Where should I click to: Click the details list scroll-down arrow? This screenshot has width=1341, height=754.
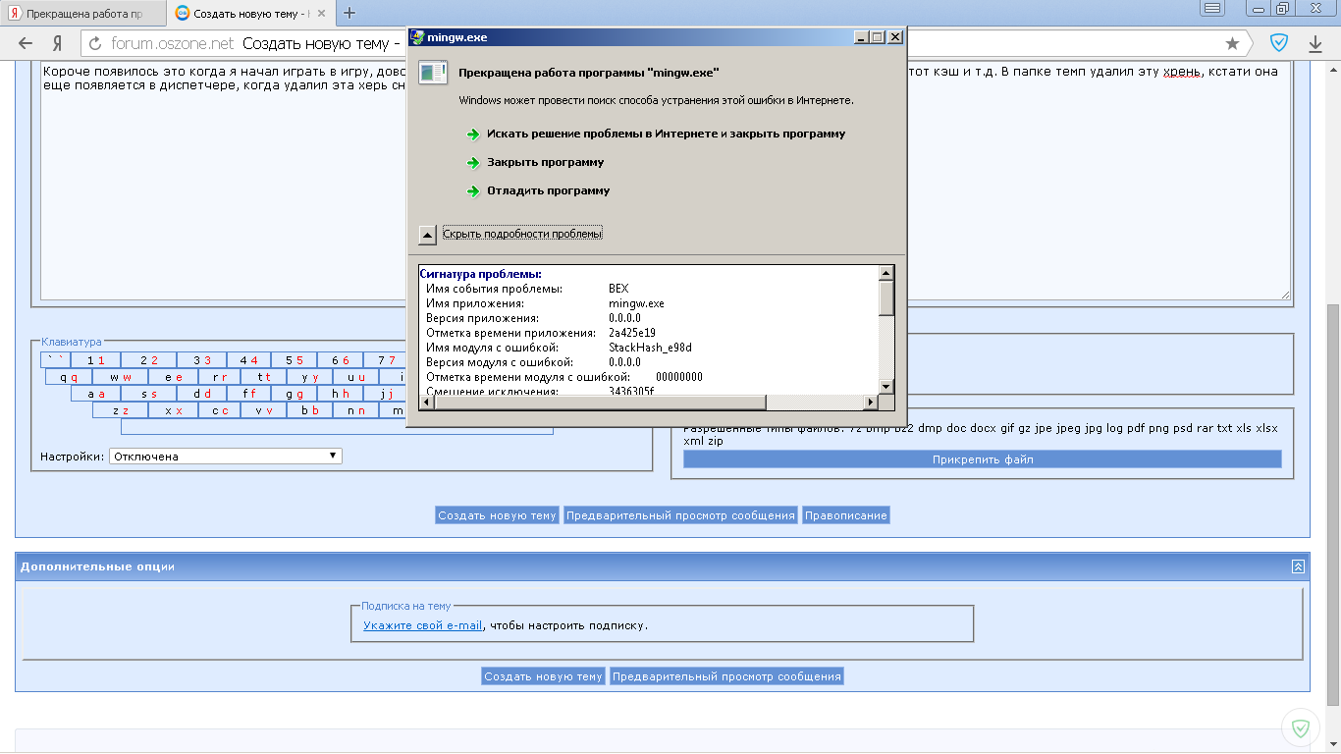pos(886,387)
